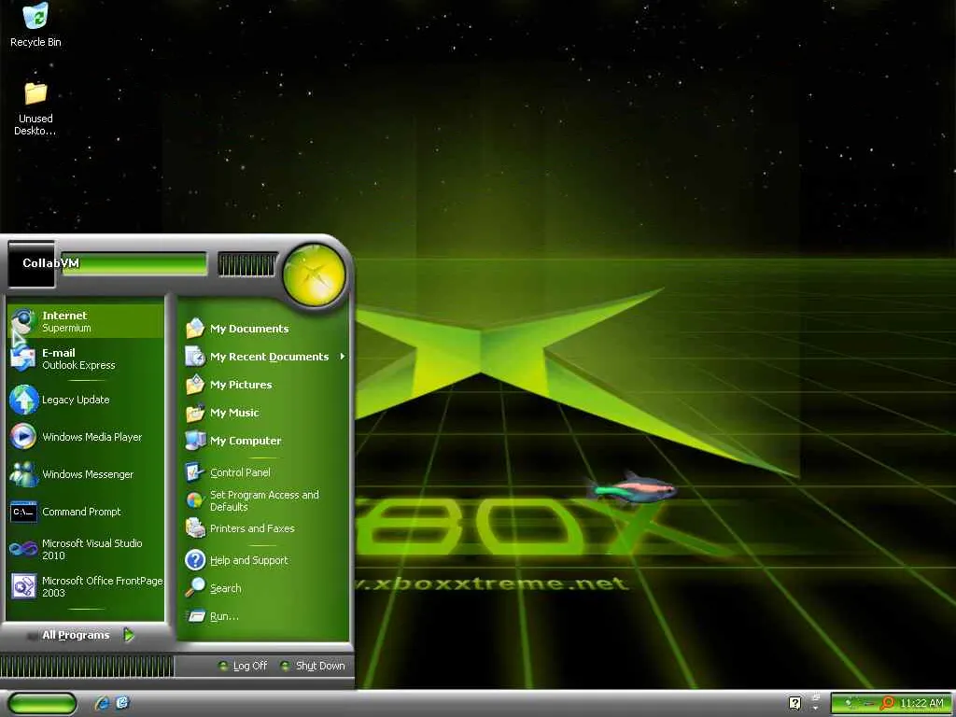Image resolution: width=956 pixels, height=717 pixels.
Task: Click the CollabVM user name
Action: click(x=50, y=262)
